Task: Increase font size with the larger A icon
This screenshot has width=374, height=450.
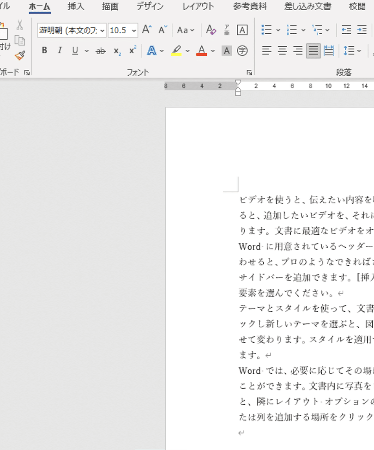Action: pyautogui.click(x=146, y=30)
